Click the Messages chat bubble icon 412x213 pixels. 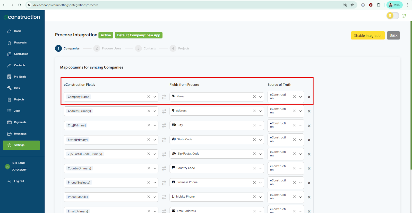[10, 134]
